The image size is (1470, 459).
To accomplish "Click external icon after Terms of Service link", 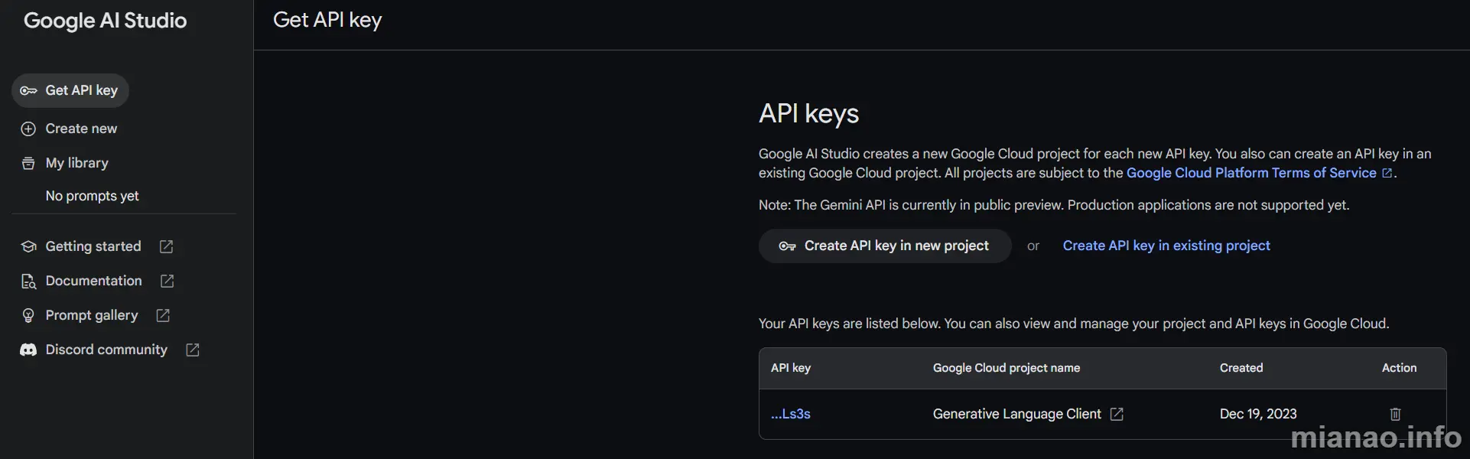I will point(1387,173).
